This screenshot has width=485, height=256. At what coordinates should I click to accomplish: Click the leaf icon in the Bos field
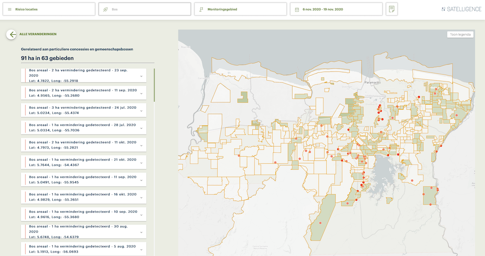click(x=105, y=9)
